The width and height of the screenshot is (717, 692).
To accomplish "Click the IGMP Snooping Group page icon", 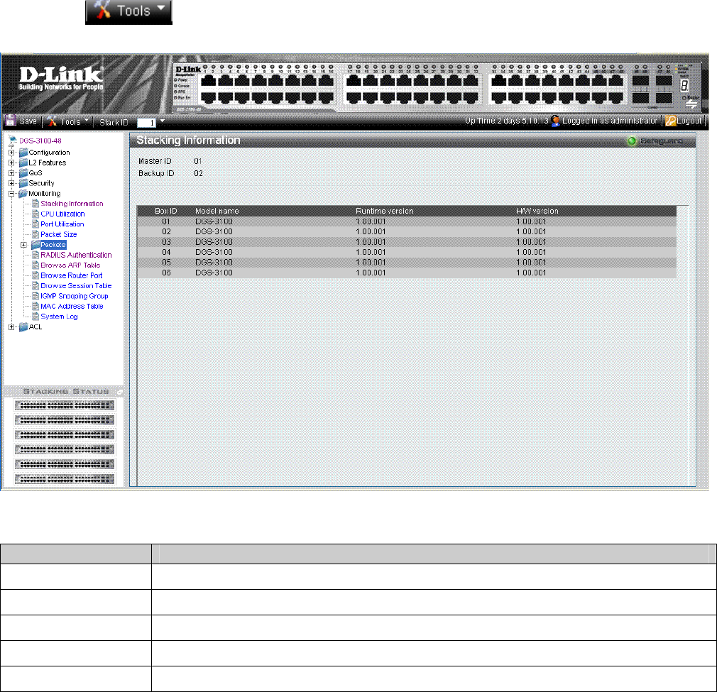I will click(35, 296).
